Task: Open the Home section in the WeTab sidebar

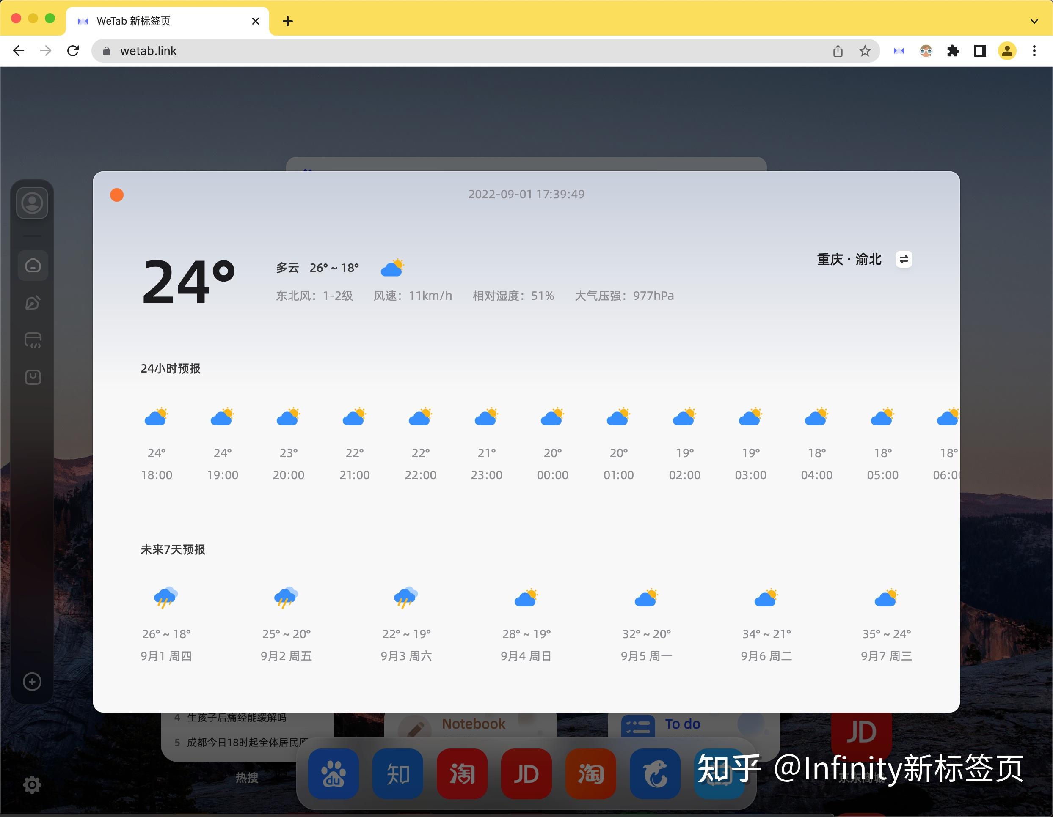Action: pos(32,265)
